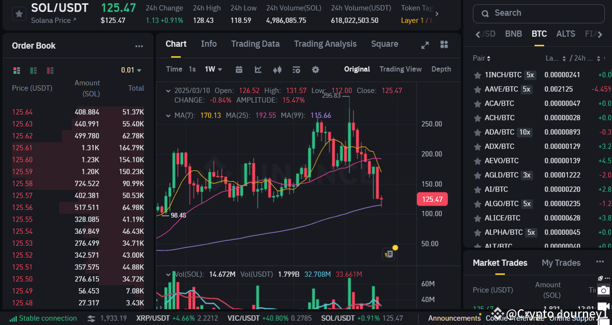This screenshot has width=612, height=325.
Task: Open the date range calendar icon
Action: point(239,70)
